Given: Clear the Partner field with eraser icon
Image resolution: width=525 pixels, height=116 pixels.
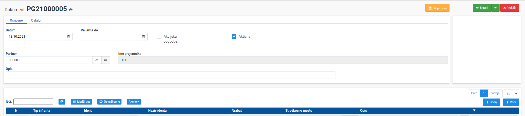Looking at the screenshot, I should coord(97,60).
